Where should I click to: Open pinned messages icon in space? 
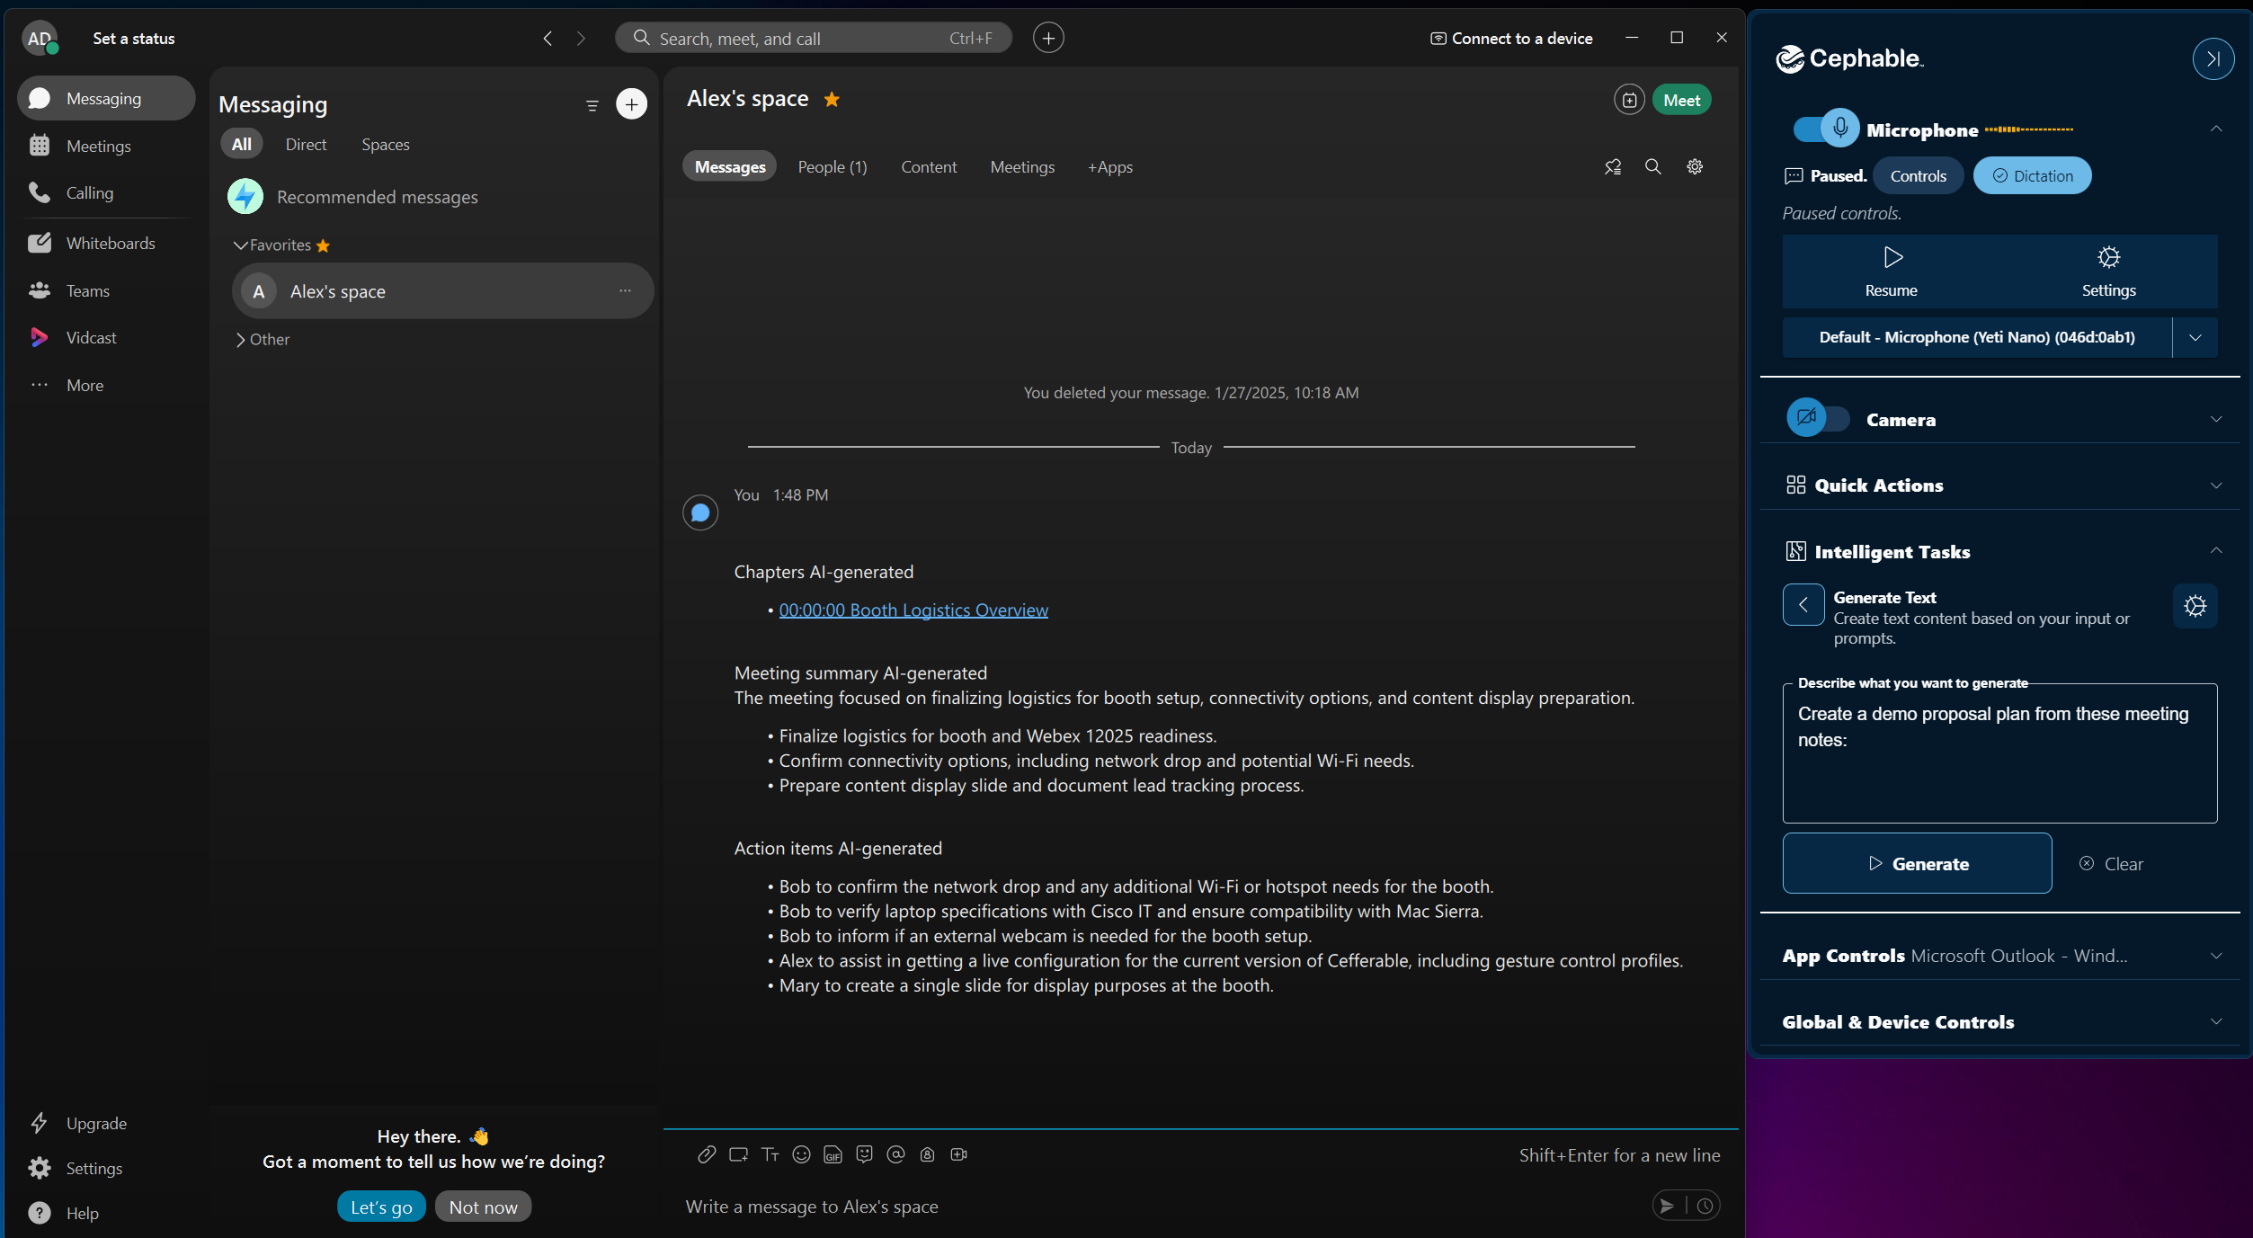[1613, 167]
